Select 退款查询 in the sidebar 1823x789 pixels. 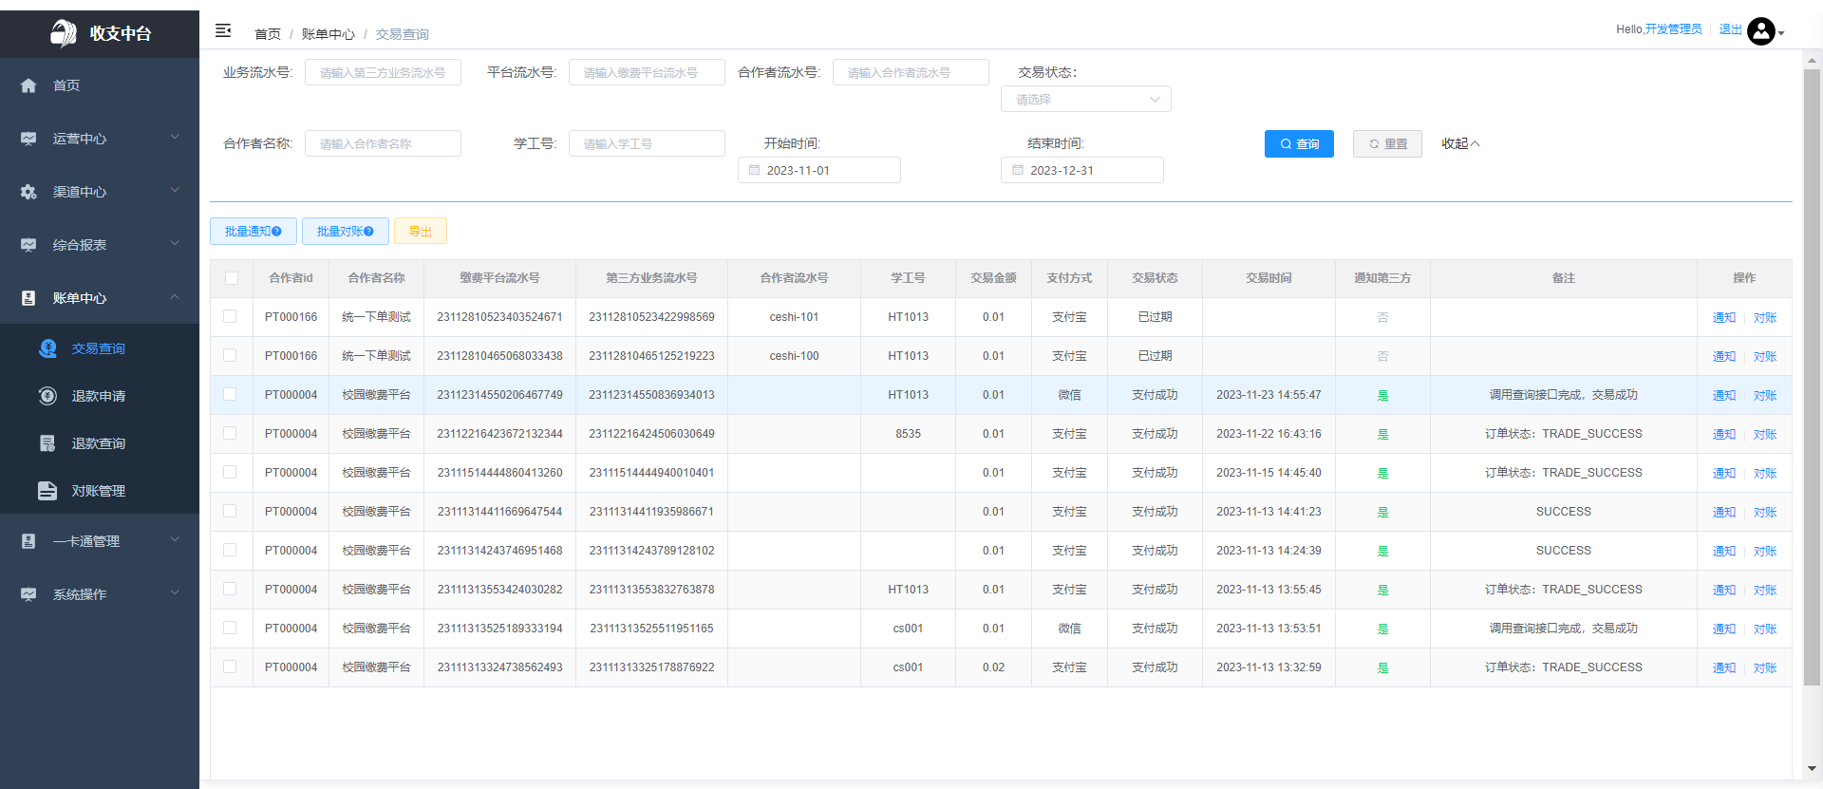click(x=100, y=443)
